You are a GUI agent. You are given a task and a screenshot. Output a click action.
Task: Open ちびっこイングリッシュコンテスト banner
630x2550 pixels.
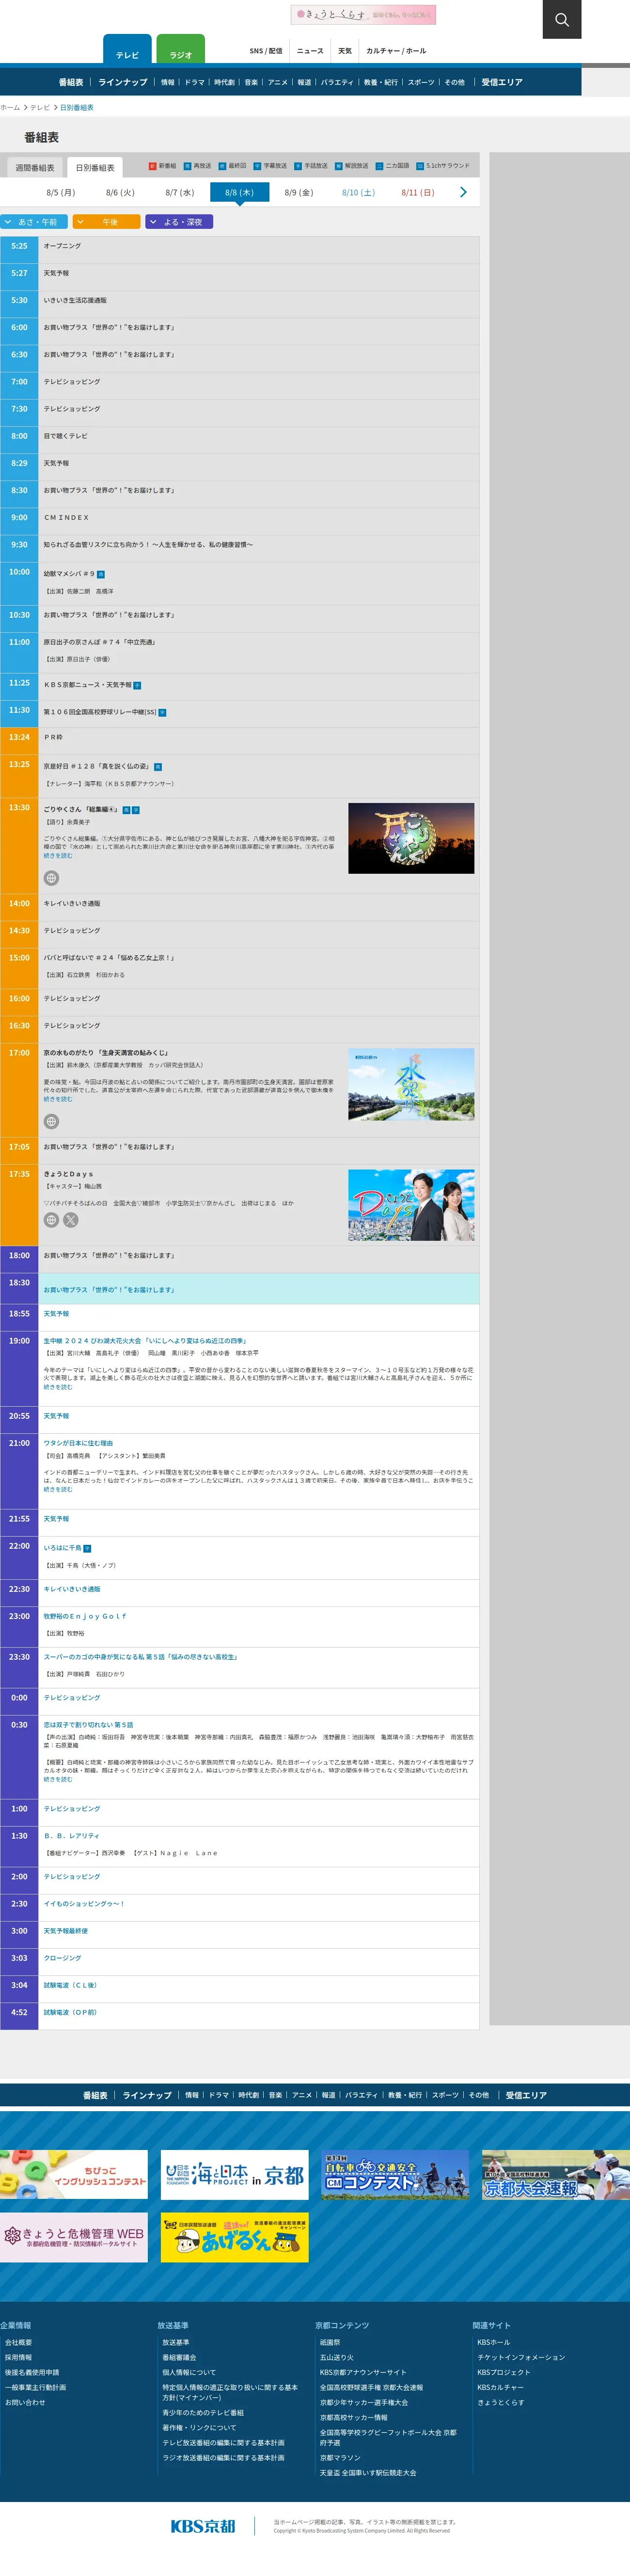[x=73, y=2175]
